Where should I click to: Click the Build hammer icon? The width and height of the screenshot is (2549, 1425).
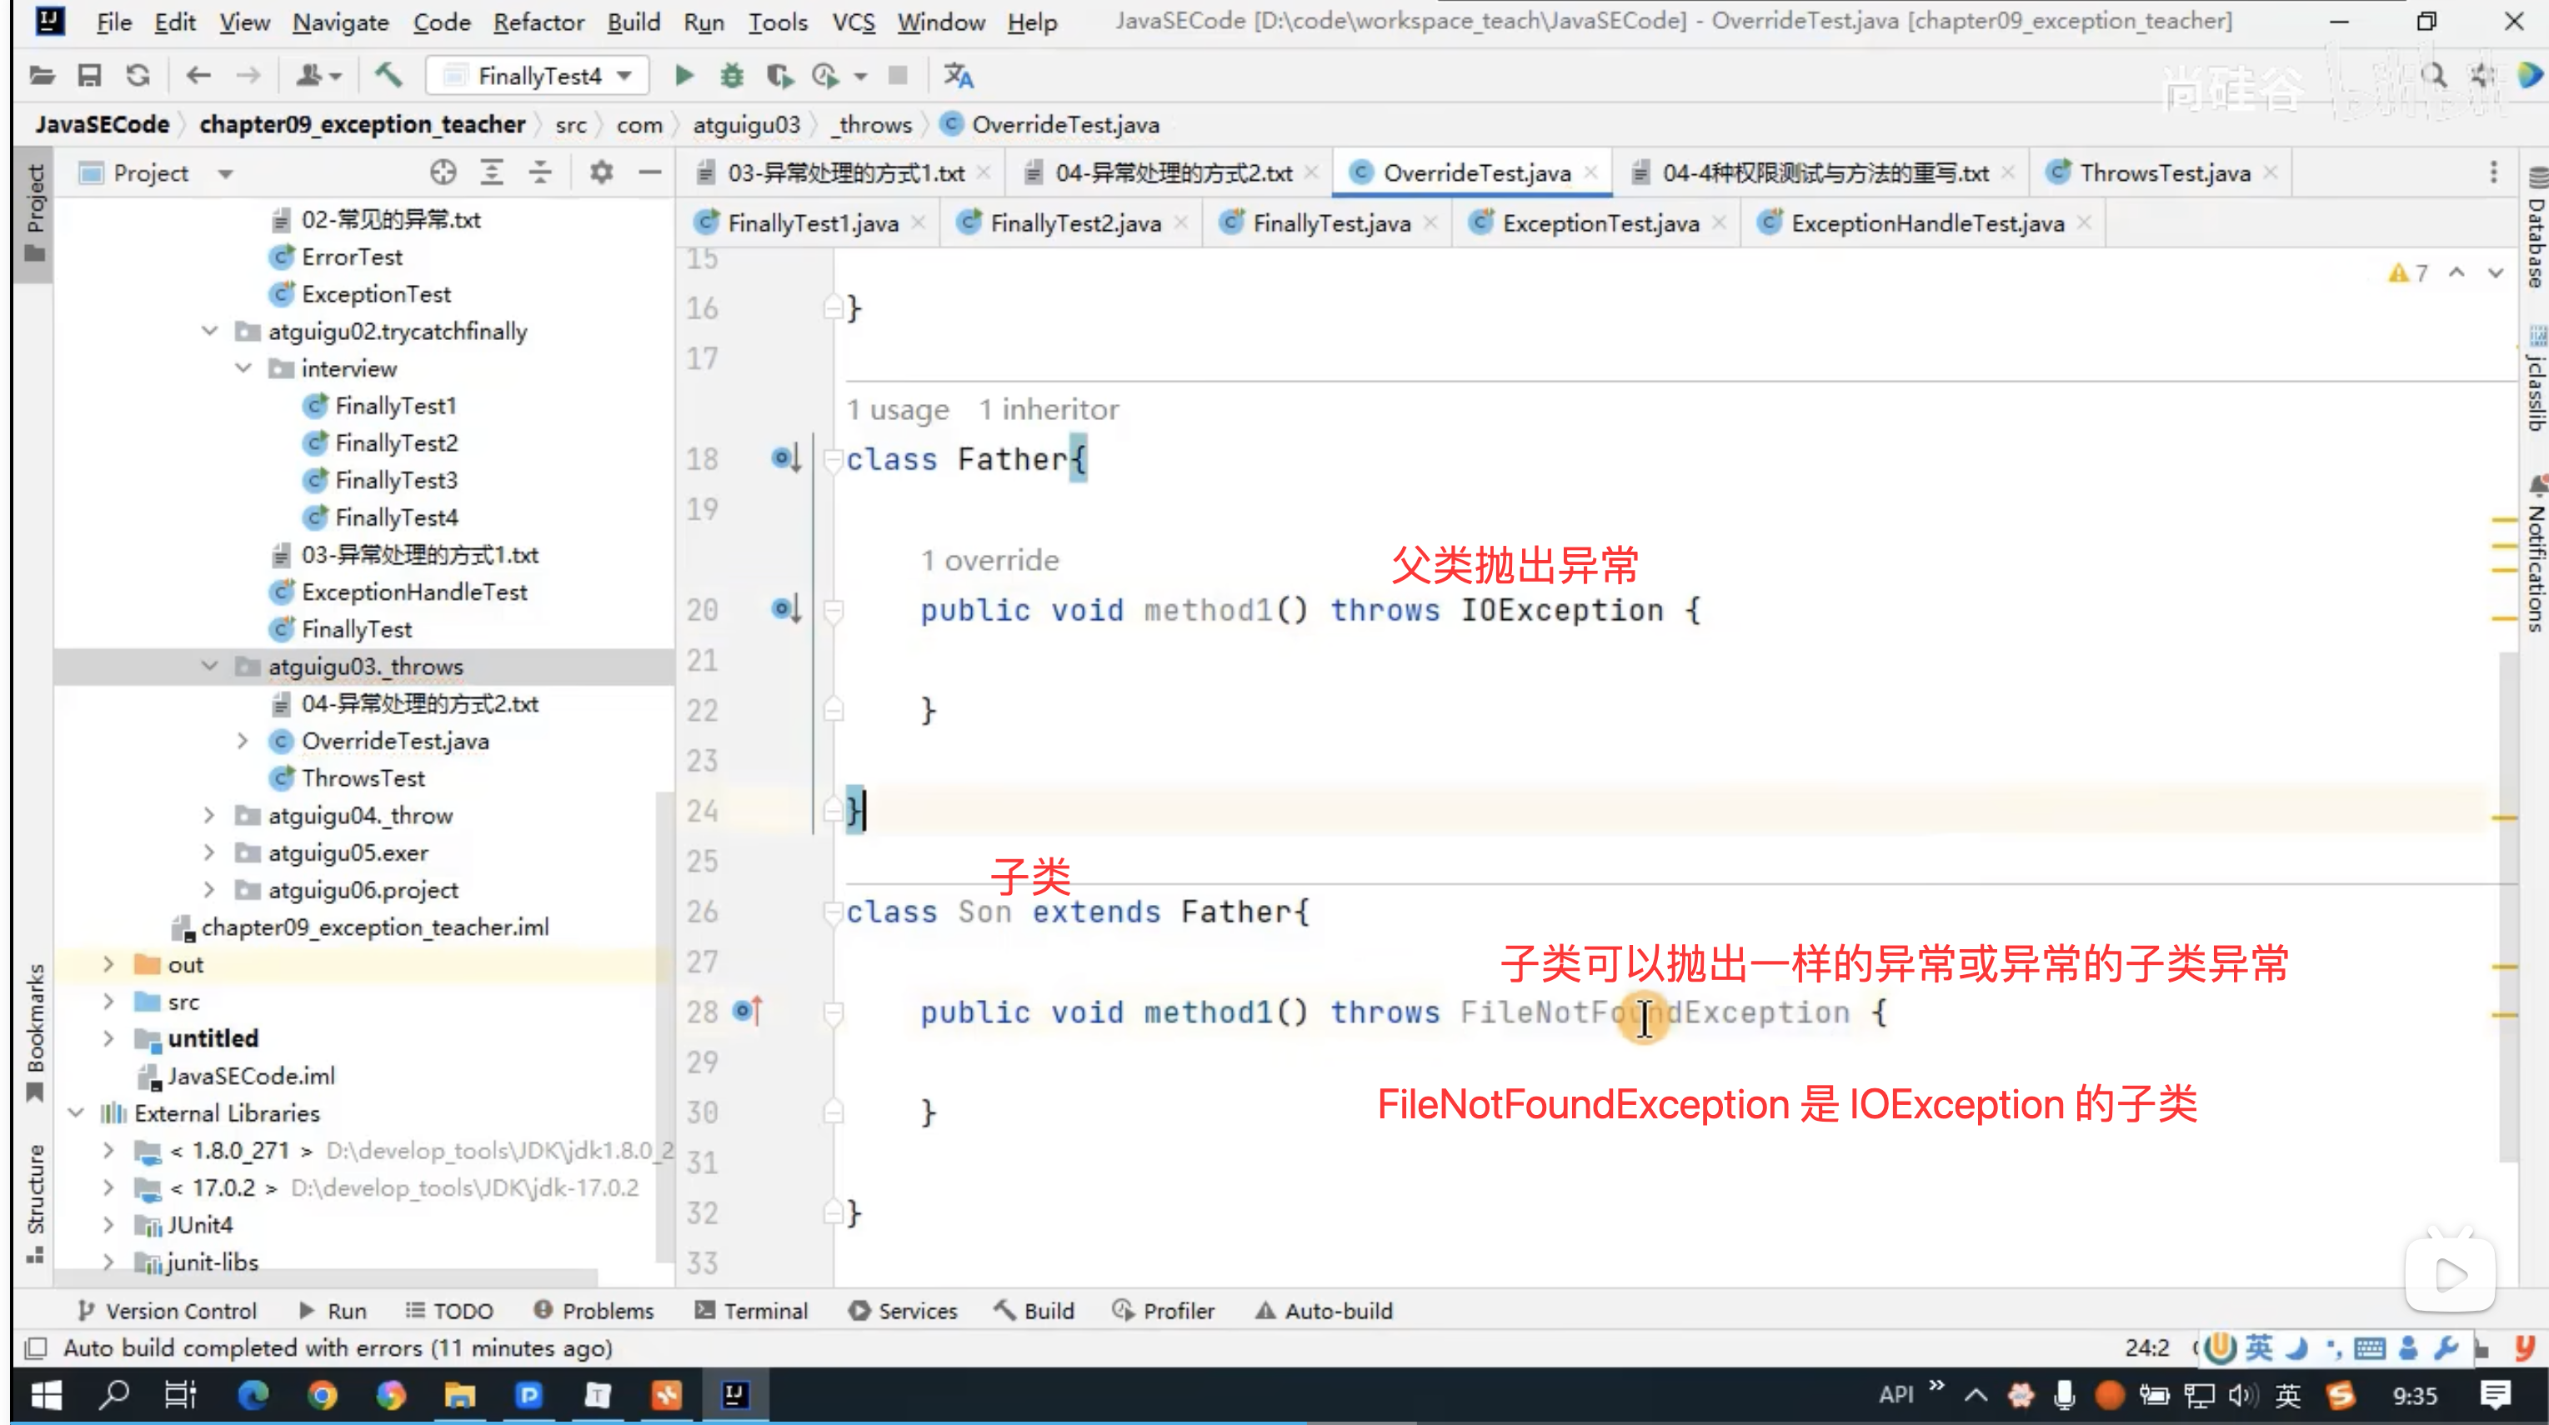[388, 75]
